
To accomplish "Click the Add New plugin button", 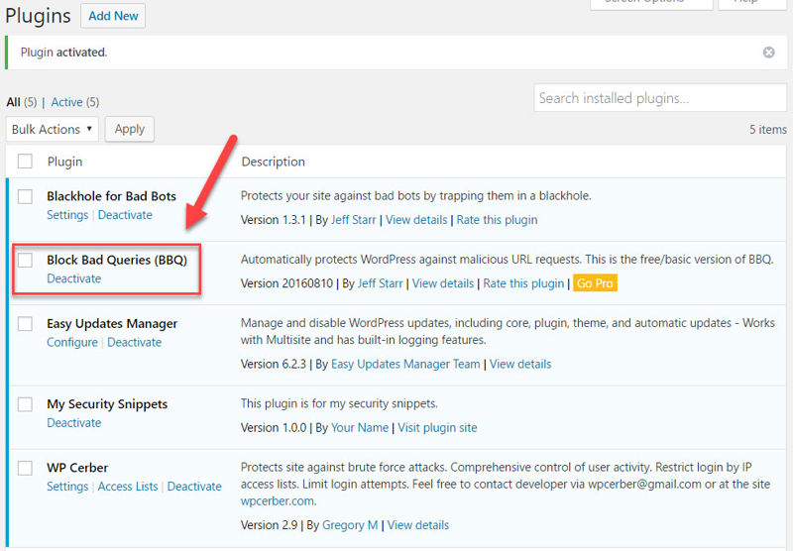I will [113, 16].
